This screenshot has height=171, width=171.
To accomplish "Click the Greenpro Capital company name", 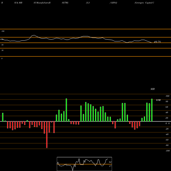I will (x=144, y=3).
